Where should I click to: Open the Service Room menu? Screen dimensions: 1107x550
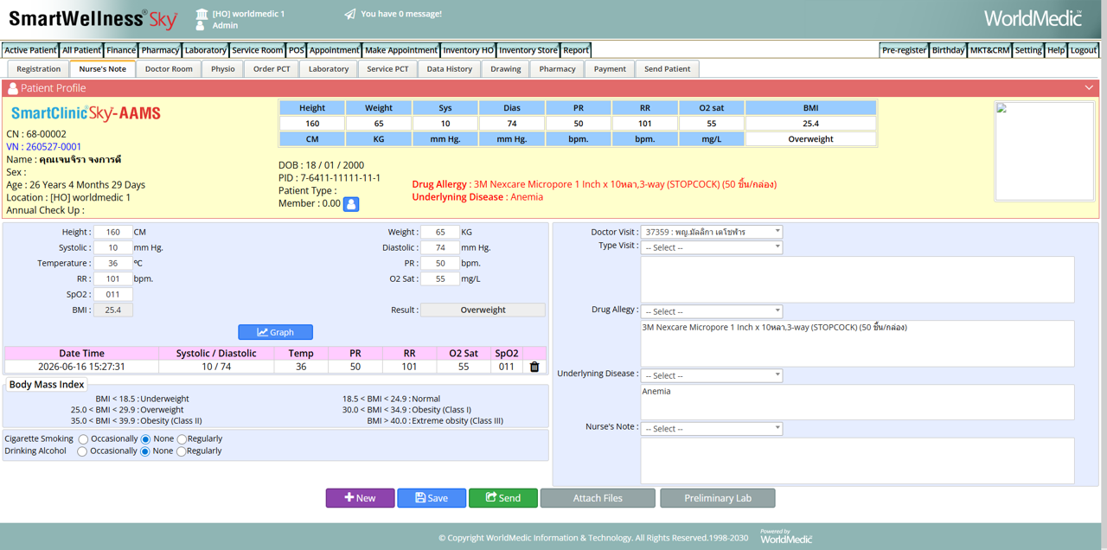coord(258,50)
